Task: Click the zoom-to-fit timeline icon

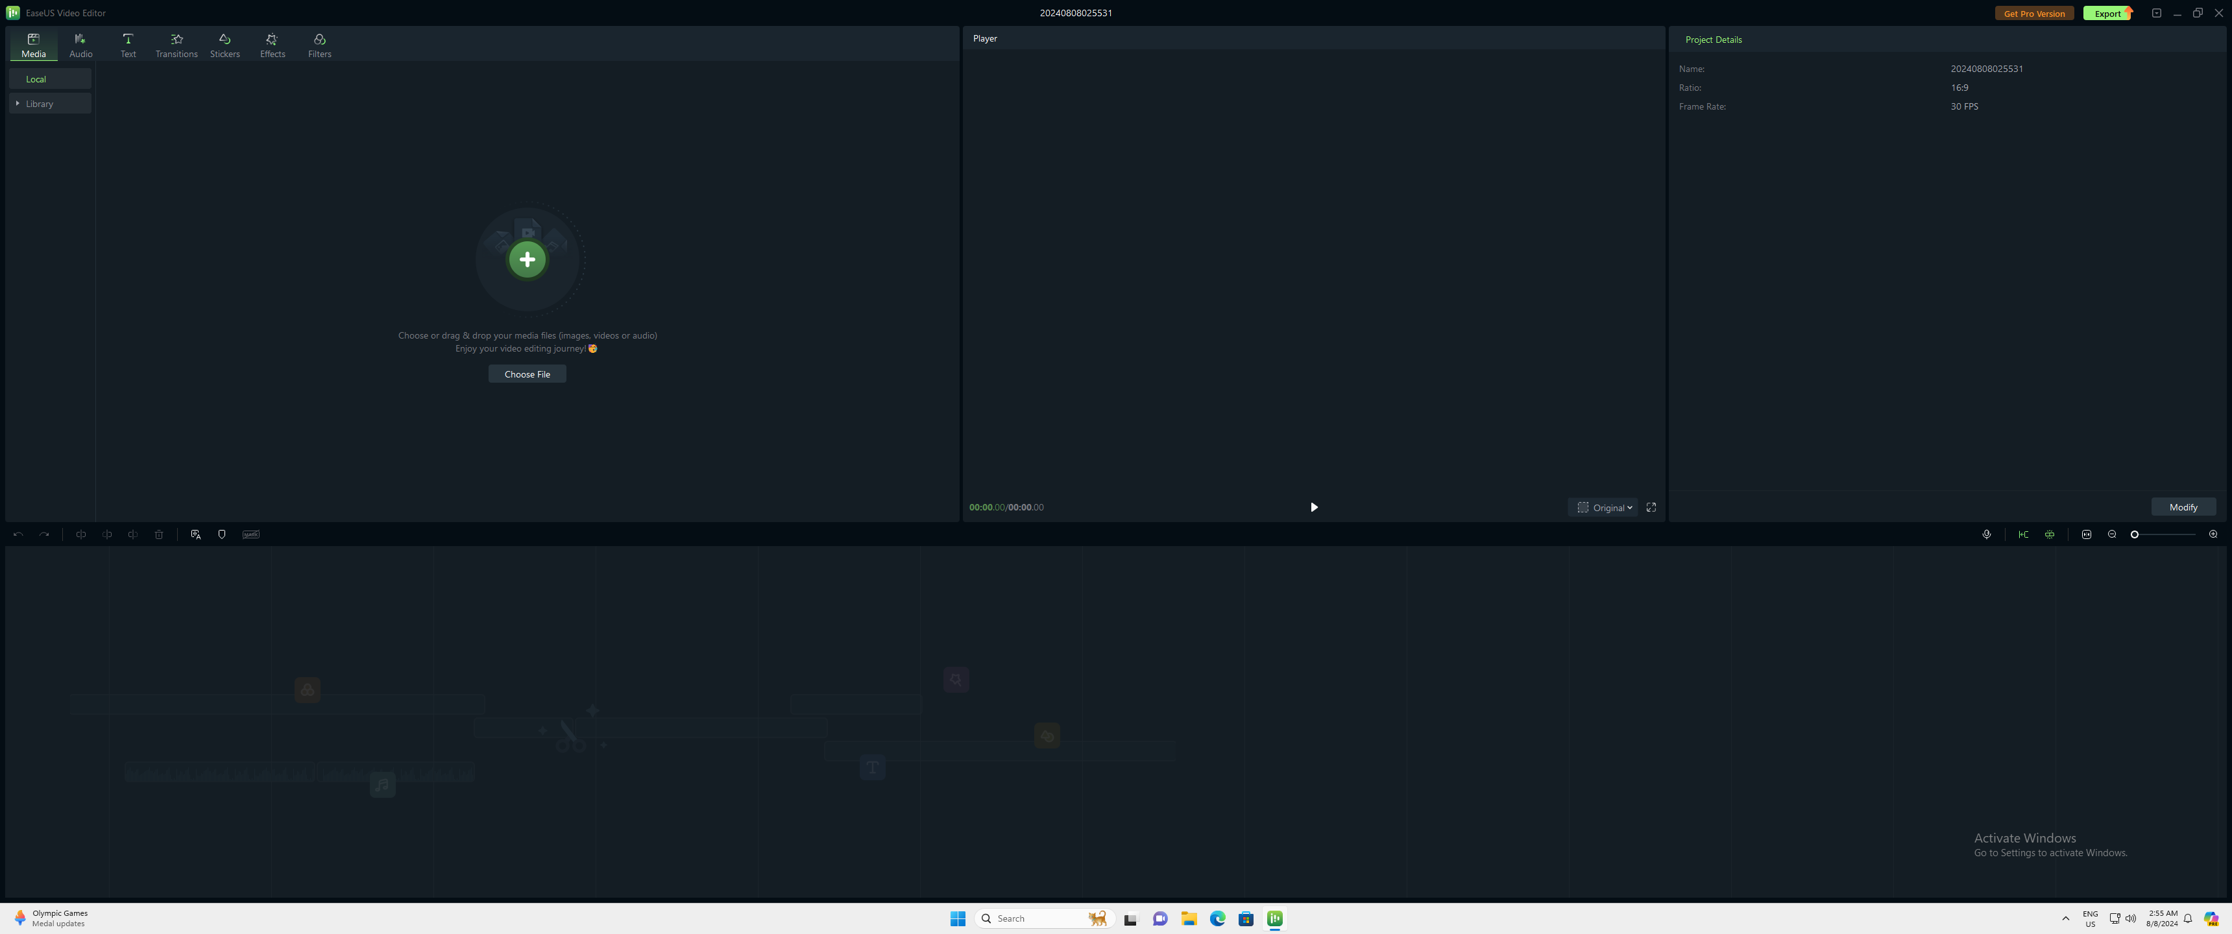Action: pos(2087,534)
